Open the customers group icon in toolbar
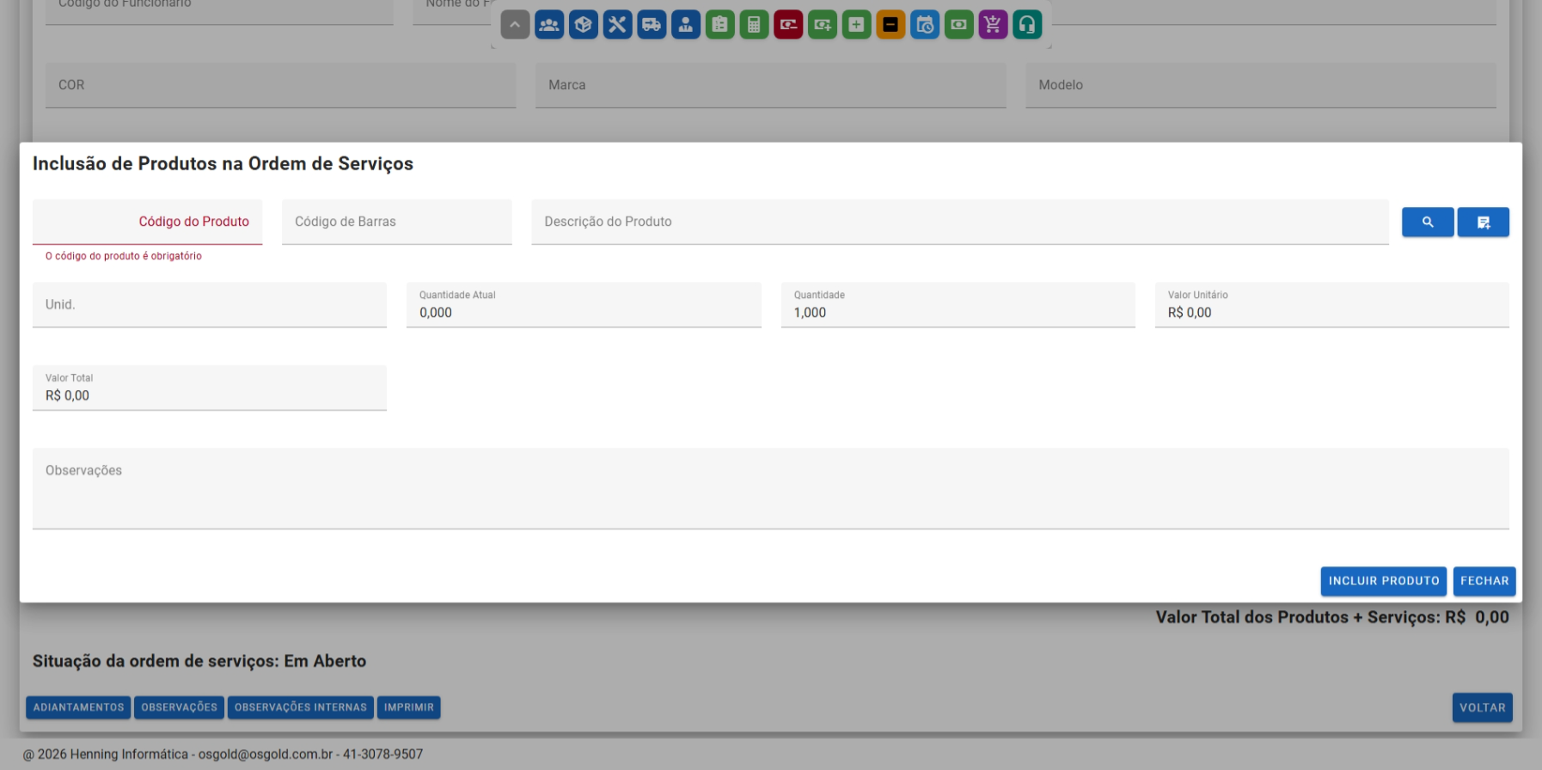Viewport: 1542px width, 770px height. pyautogui.click(x=548, y=25)
